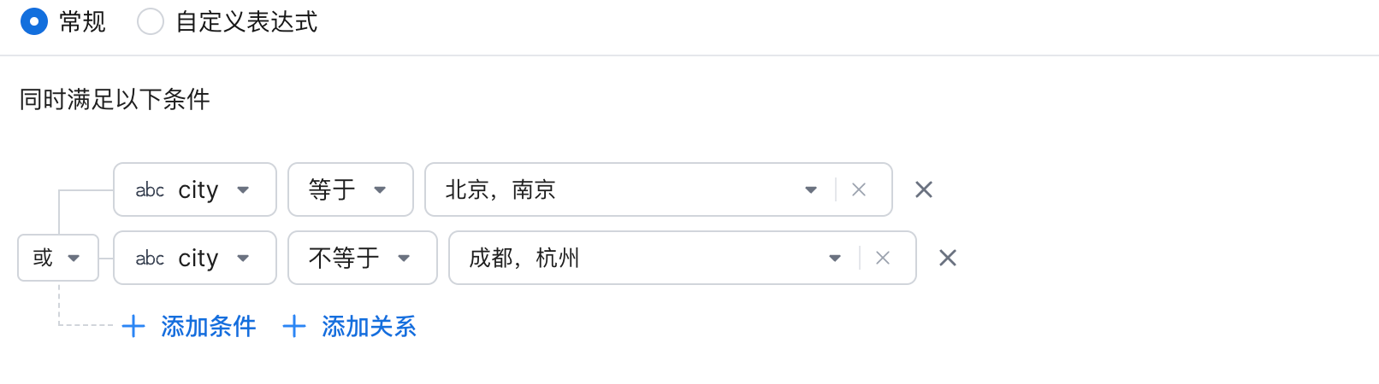
Task: Click the abc type icon in second row
Action: tap(150, 258)
